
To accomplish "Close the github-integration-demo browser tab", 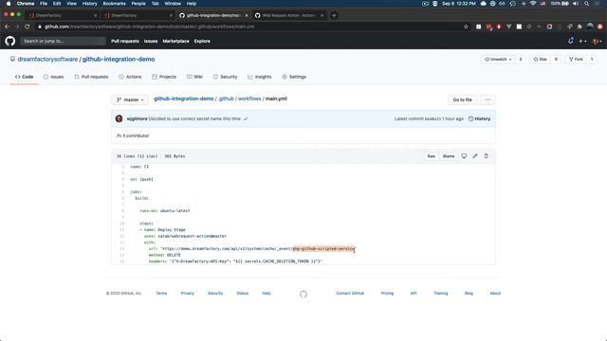I will (247, 15).
